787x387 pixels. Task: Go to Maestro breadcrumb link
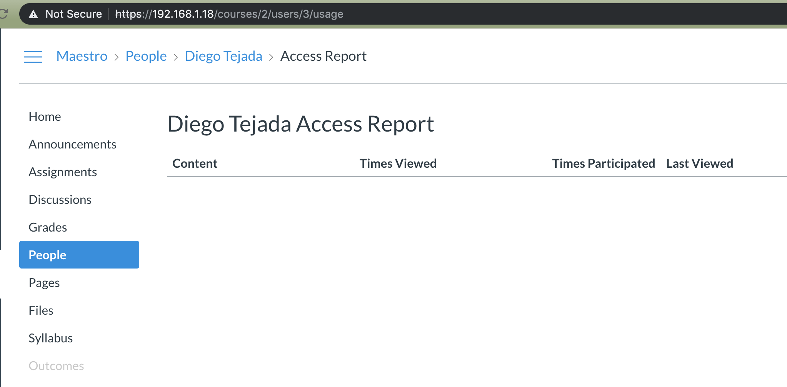(82, 56)
